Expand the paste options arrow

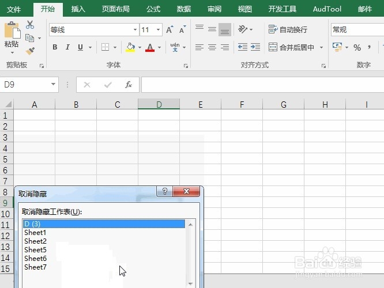click(x=12, y=52)
